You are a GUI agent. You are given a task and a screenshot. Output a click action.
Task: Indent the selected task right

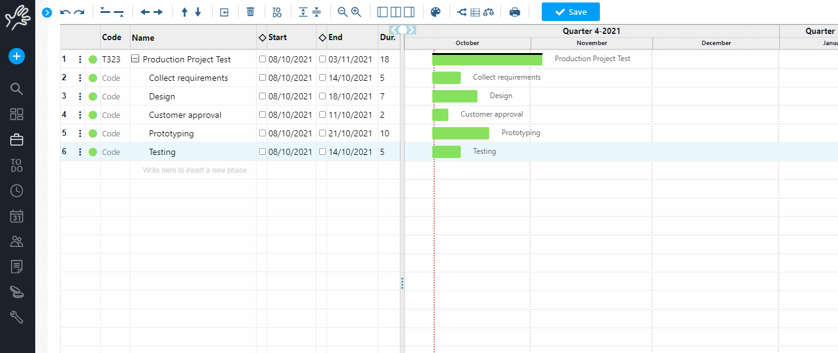(x=158, y=12)
